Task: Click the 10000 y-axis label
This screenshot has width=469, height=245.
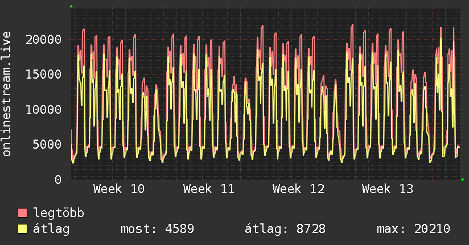Action: (x=44, y=109)
